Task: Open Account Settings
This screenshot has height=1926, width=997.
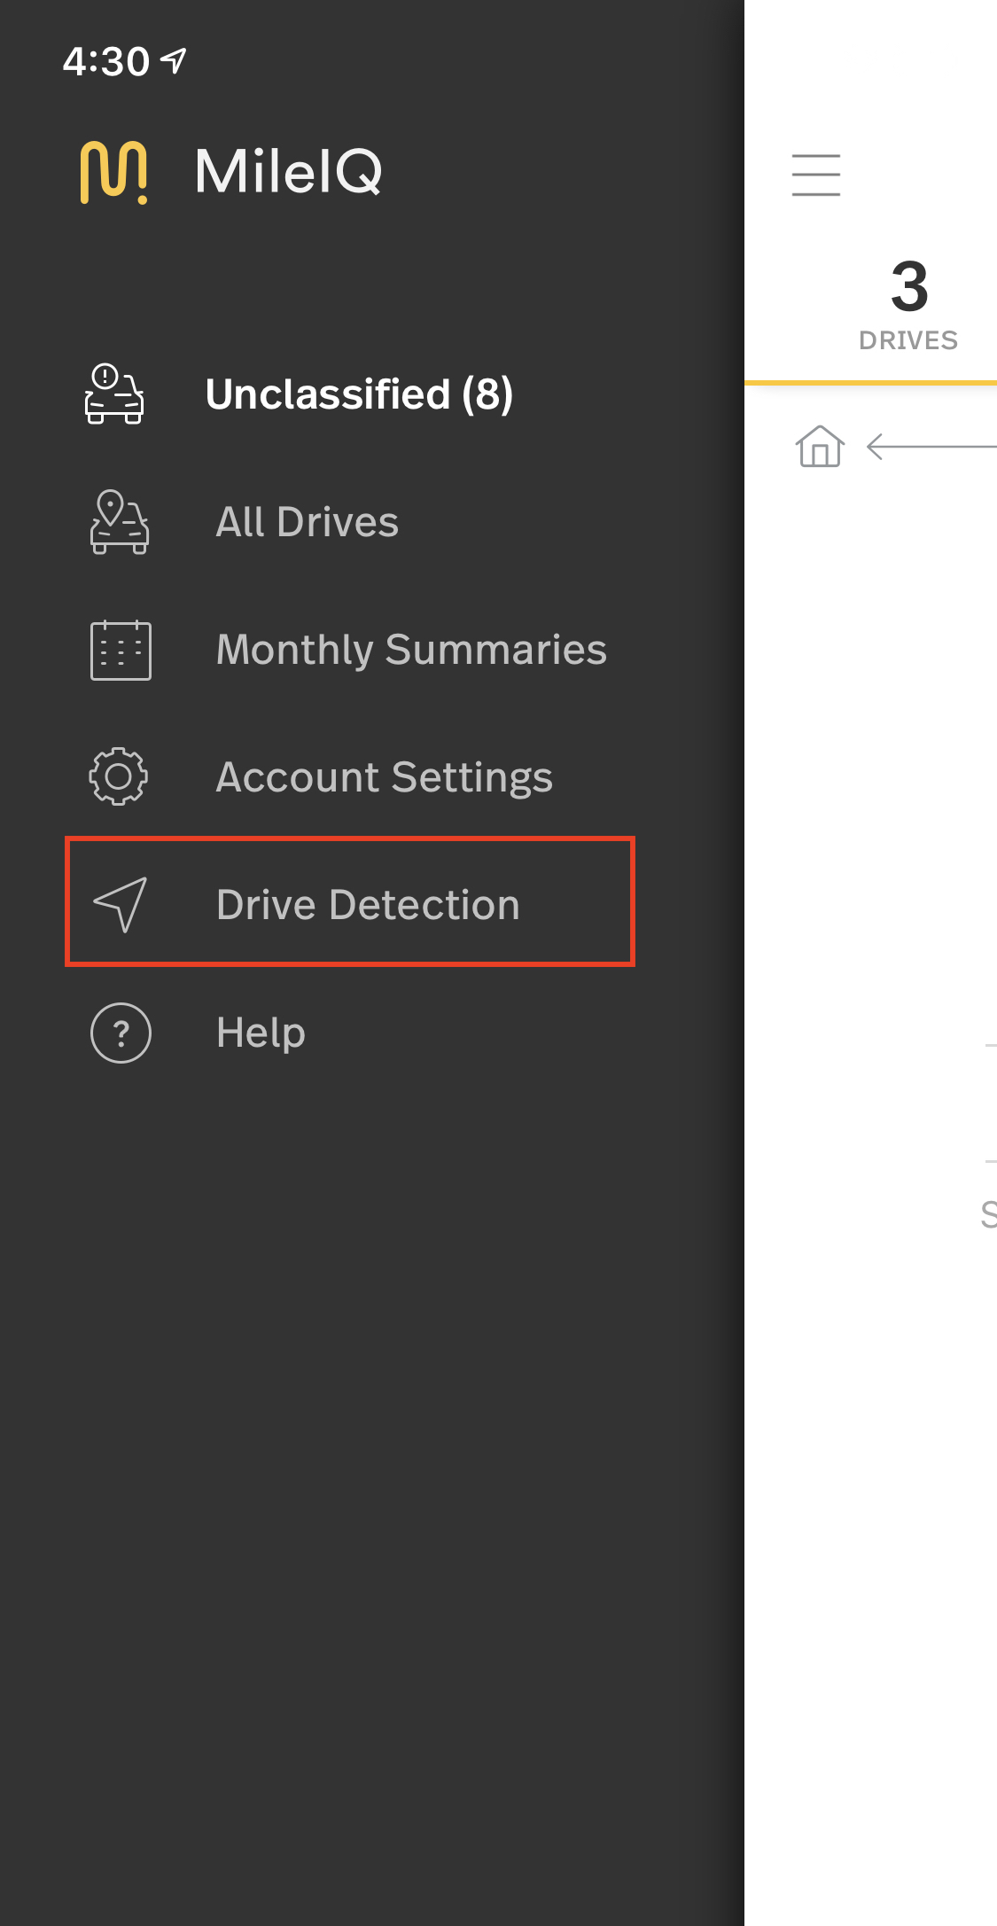Action: coord(385,777)
